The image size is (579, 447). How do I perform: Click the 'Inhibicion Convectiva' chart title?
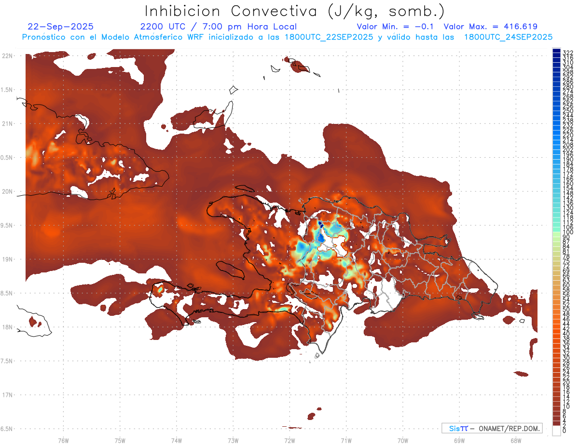(295, 11)
